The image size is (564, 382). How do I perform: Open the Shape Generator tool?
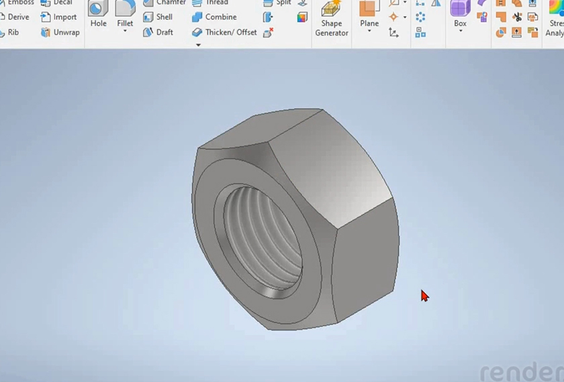pos(331,19)
